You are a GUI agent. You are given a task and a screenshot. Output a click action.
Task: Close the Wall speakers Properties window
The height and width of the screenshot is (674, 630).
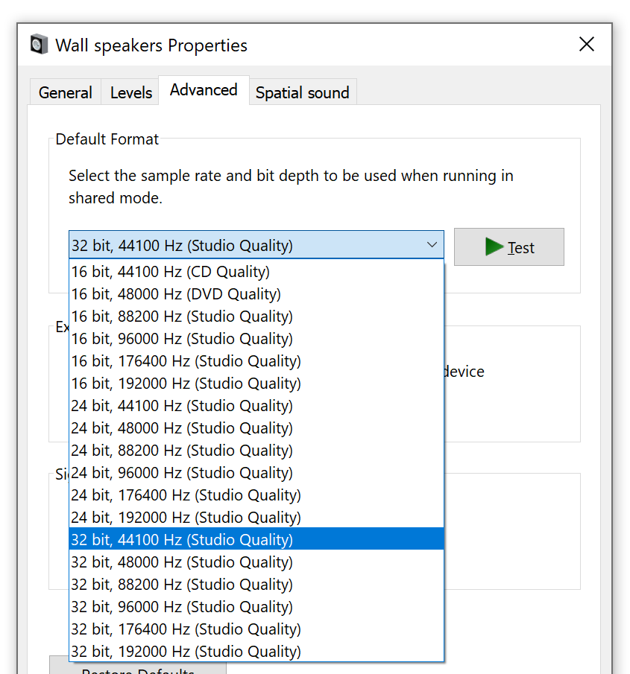pos(587,45)
